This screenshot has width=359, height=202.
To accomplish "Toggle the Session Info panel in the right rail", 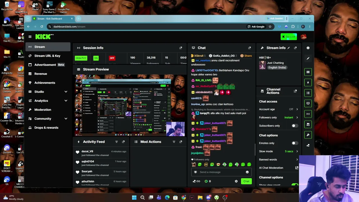I will [308, 114].
